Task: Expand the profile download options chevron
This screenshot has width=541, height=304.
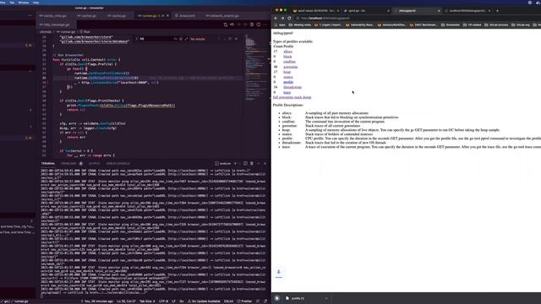Action: pyautogui.click(x=326, y=298)
